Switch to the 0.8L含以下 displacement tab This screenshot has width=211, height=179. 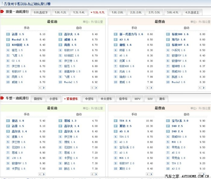[x=41, y=12]
